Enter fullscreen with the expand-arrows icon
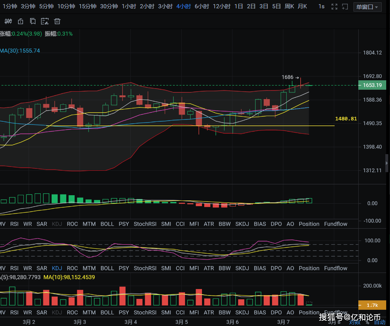 coord(334,7)
